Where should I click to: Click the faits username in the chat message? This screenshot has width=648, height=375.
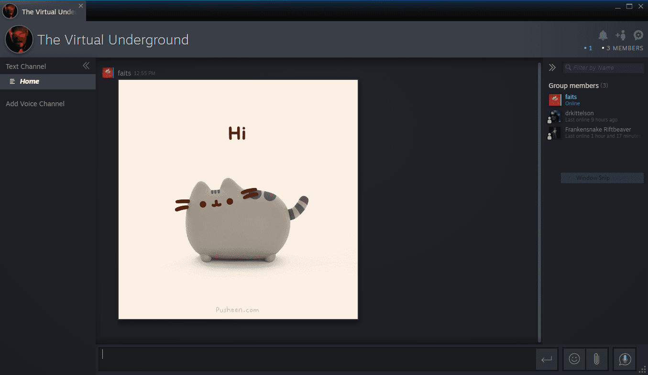124,73
